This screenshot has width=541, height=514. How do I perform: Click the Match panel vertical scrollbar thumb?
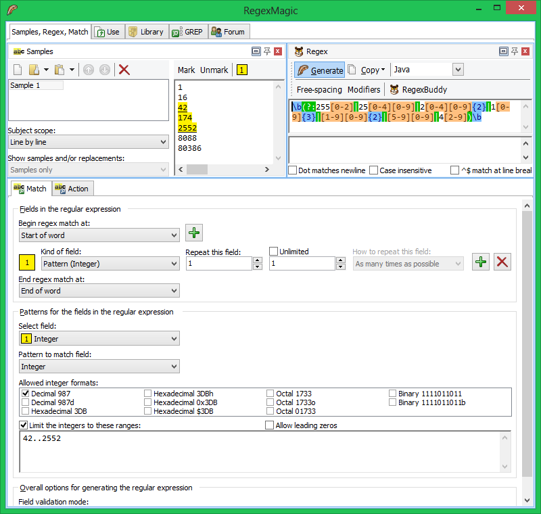point(527,344)
